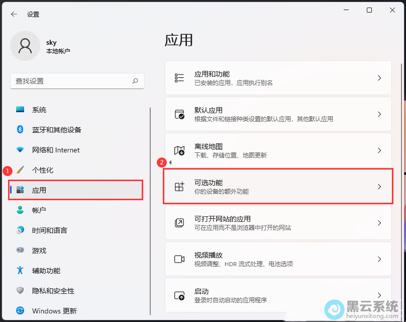Click the search magnifier icon
This screenshot has height=322, width=406.
click(x=135, y=81)
